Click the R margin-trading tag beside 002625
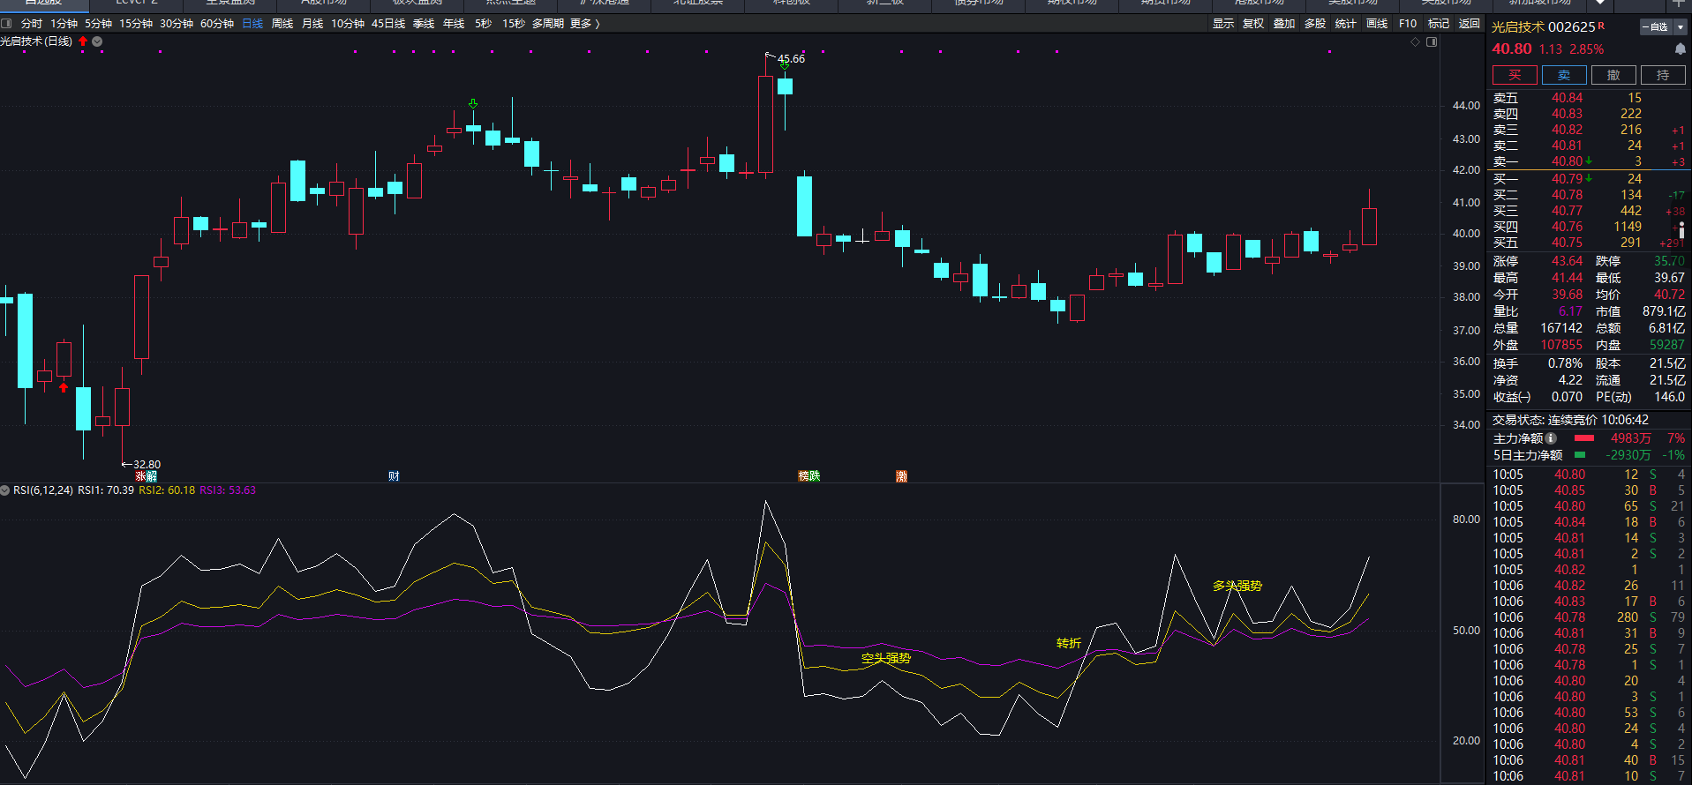 tap(1601, 26)
